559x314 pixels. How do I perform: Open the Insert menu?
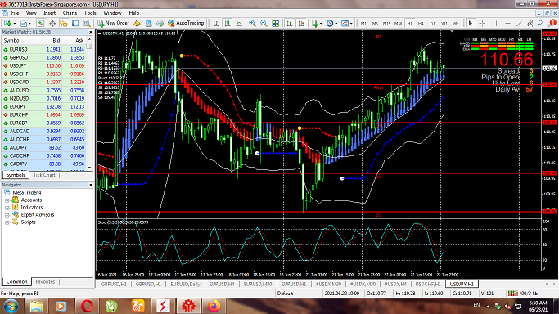click(x=50, y=13)
